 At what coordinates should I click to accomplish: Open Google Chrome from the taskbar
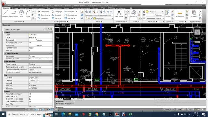97,114
